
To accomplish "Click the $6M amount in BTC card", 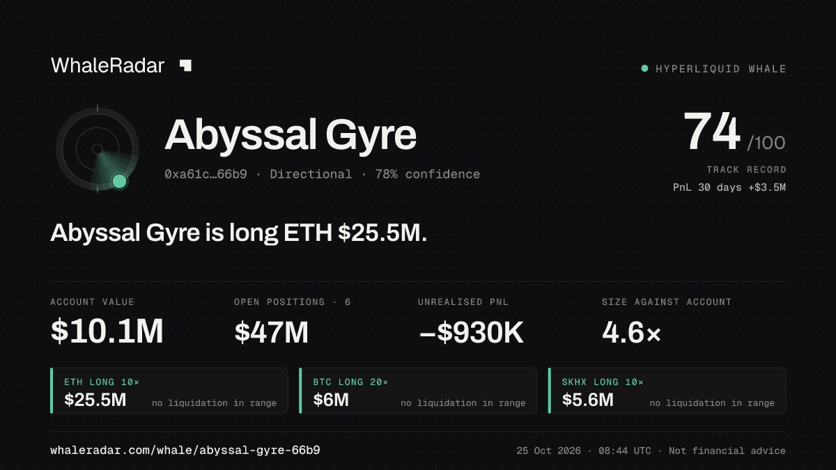I will point(331,400).
